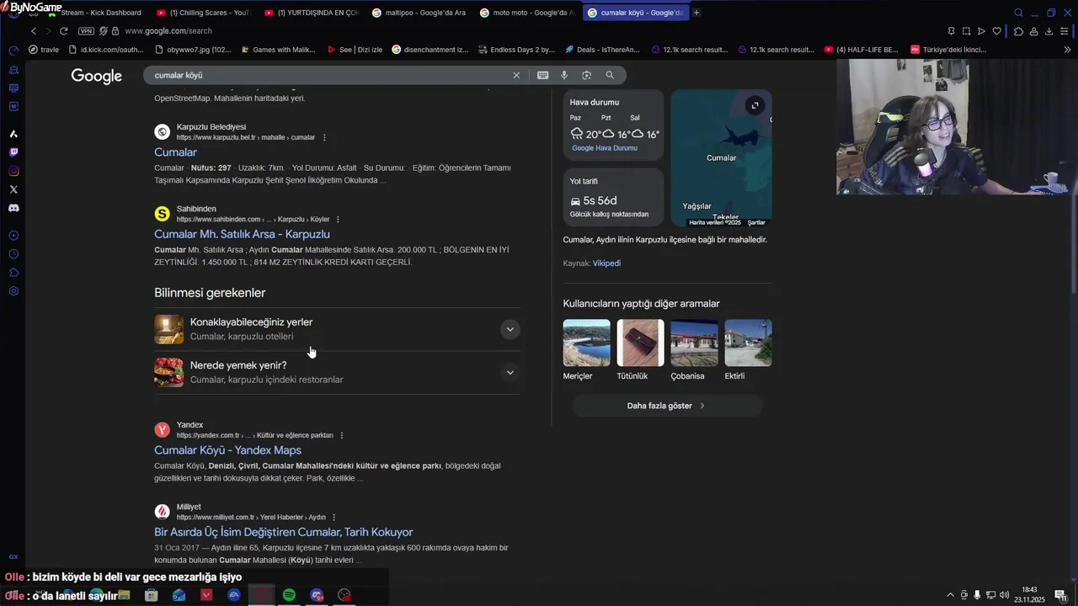Click the snapshot icon in browser toolbar
The height and width of the screenshot is (606, 1078).
(x=966, y=31)
